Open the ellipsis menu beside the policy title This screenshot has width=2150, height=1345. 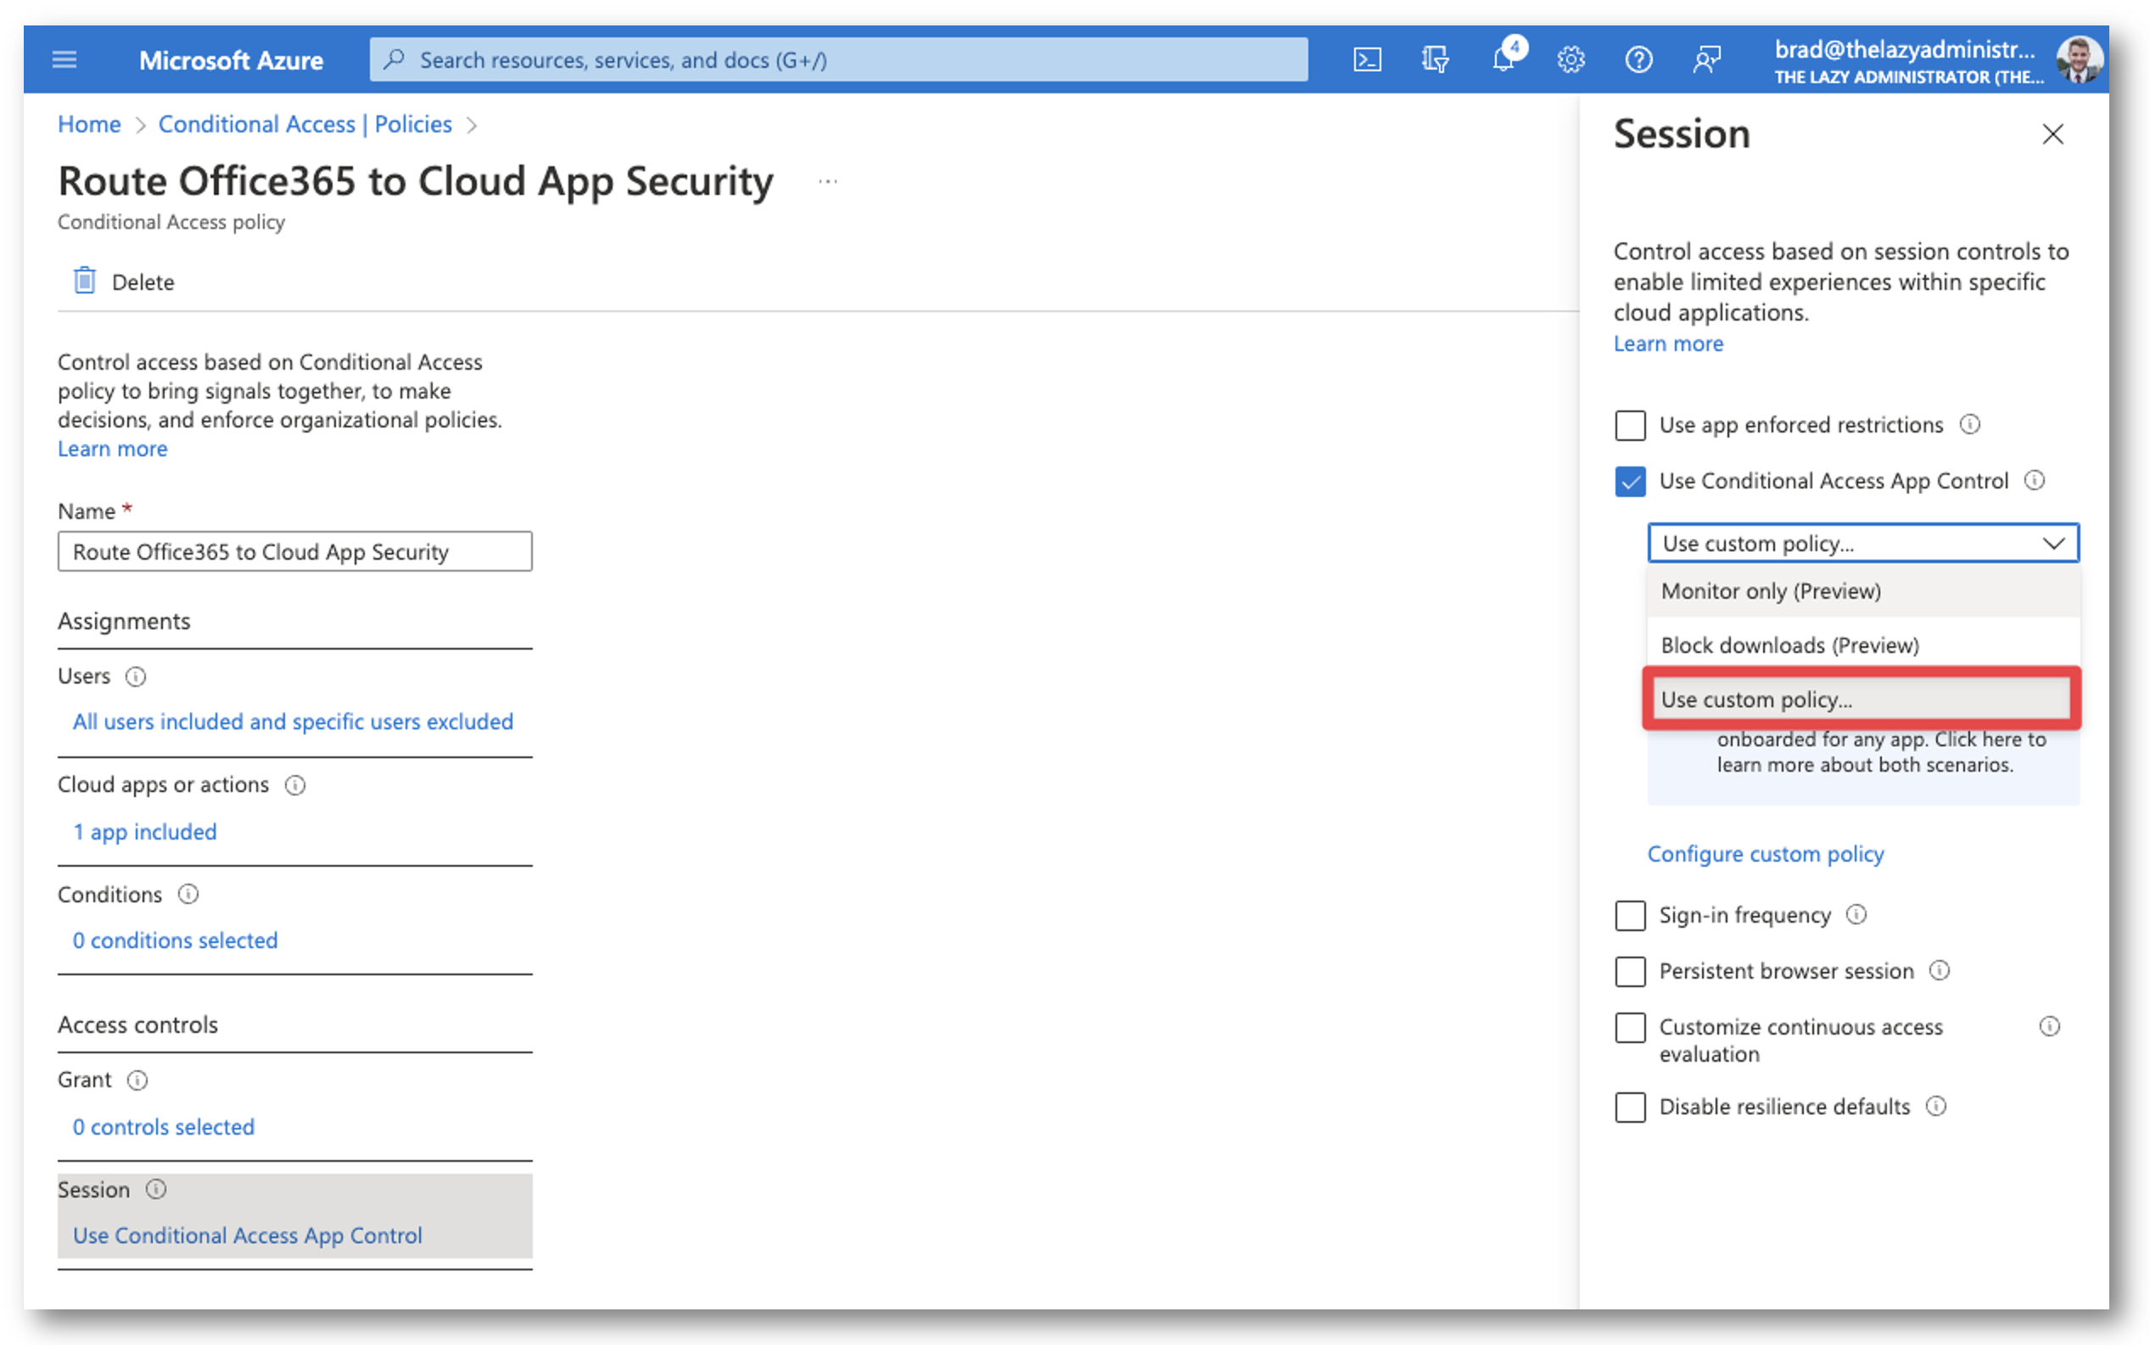click(x=827, y=181)
